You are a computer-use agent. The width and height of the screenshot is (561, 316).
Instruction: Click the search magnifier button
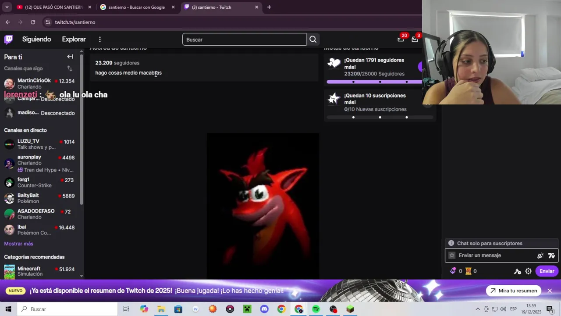[313, 39]
